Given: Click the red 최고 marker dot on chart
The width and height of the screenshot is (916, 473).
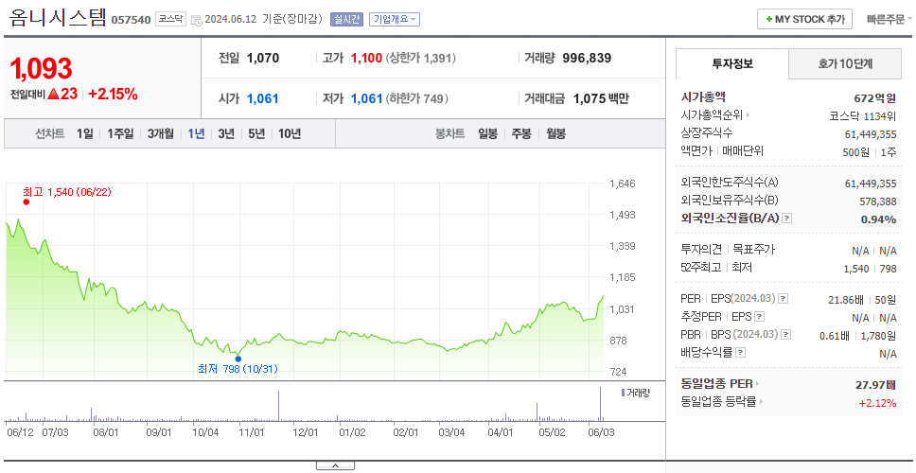Looking at the screenshot, I should pos(26,202).
